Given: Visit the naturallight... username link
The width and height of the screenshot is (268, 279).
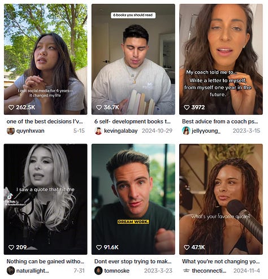Looking at the screenshot, I should tap(33, 271).
